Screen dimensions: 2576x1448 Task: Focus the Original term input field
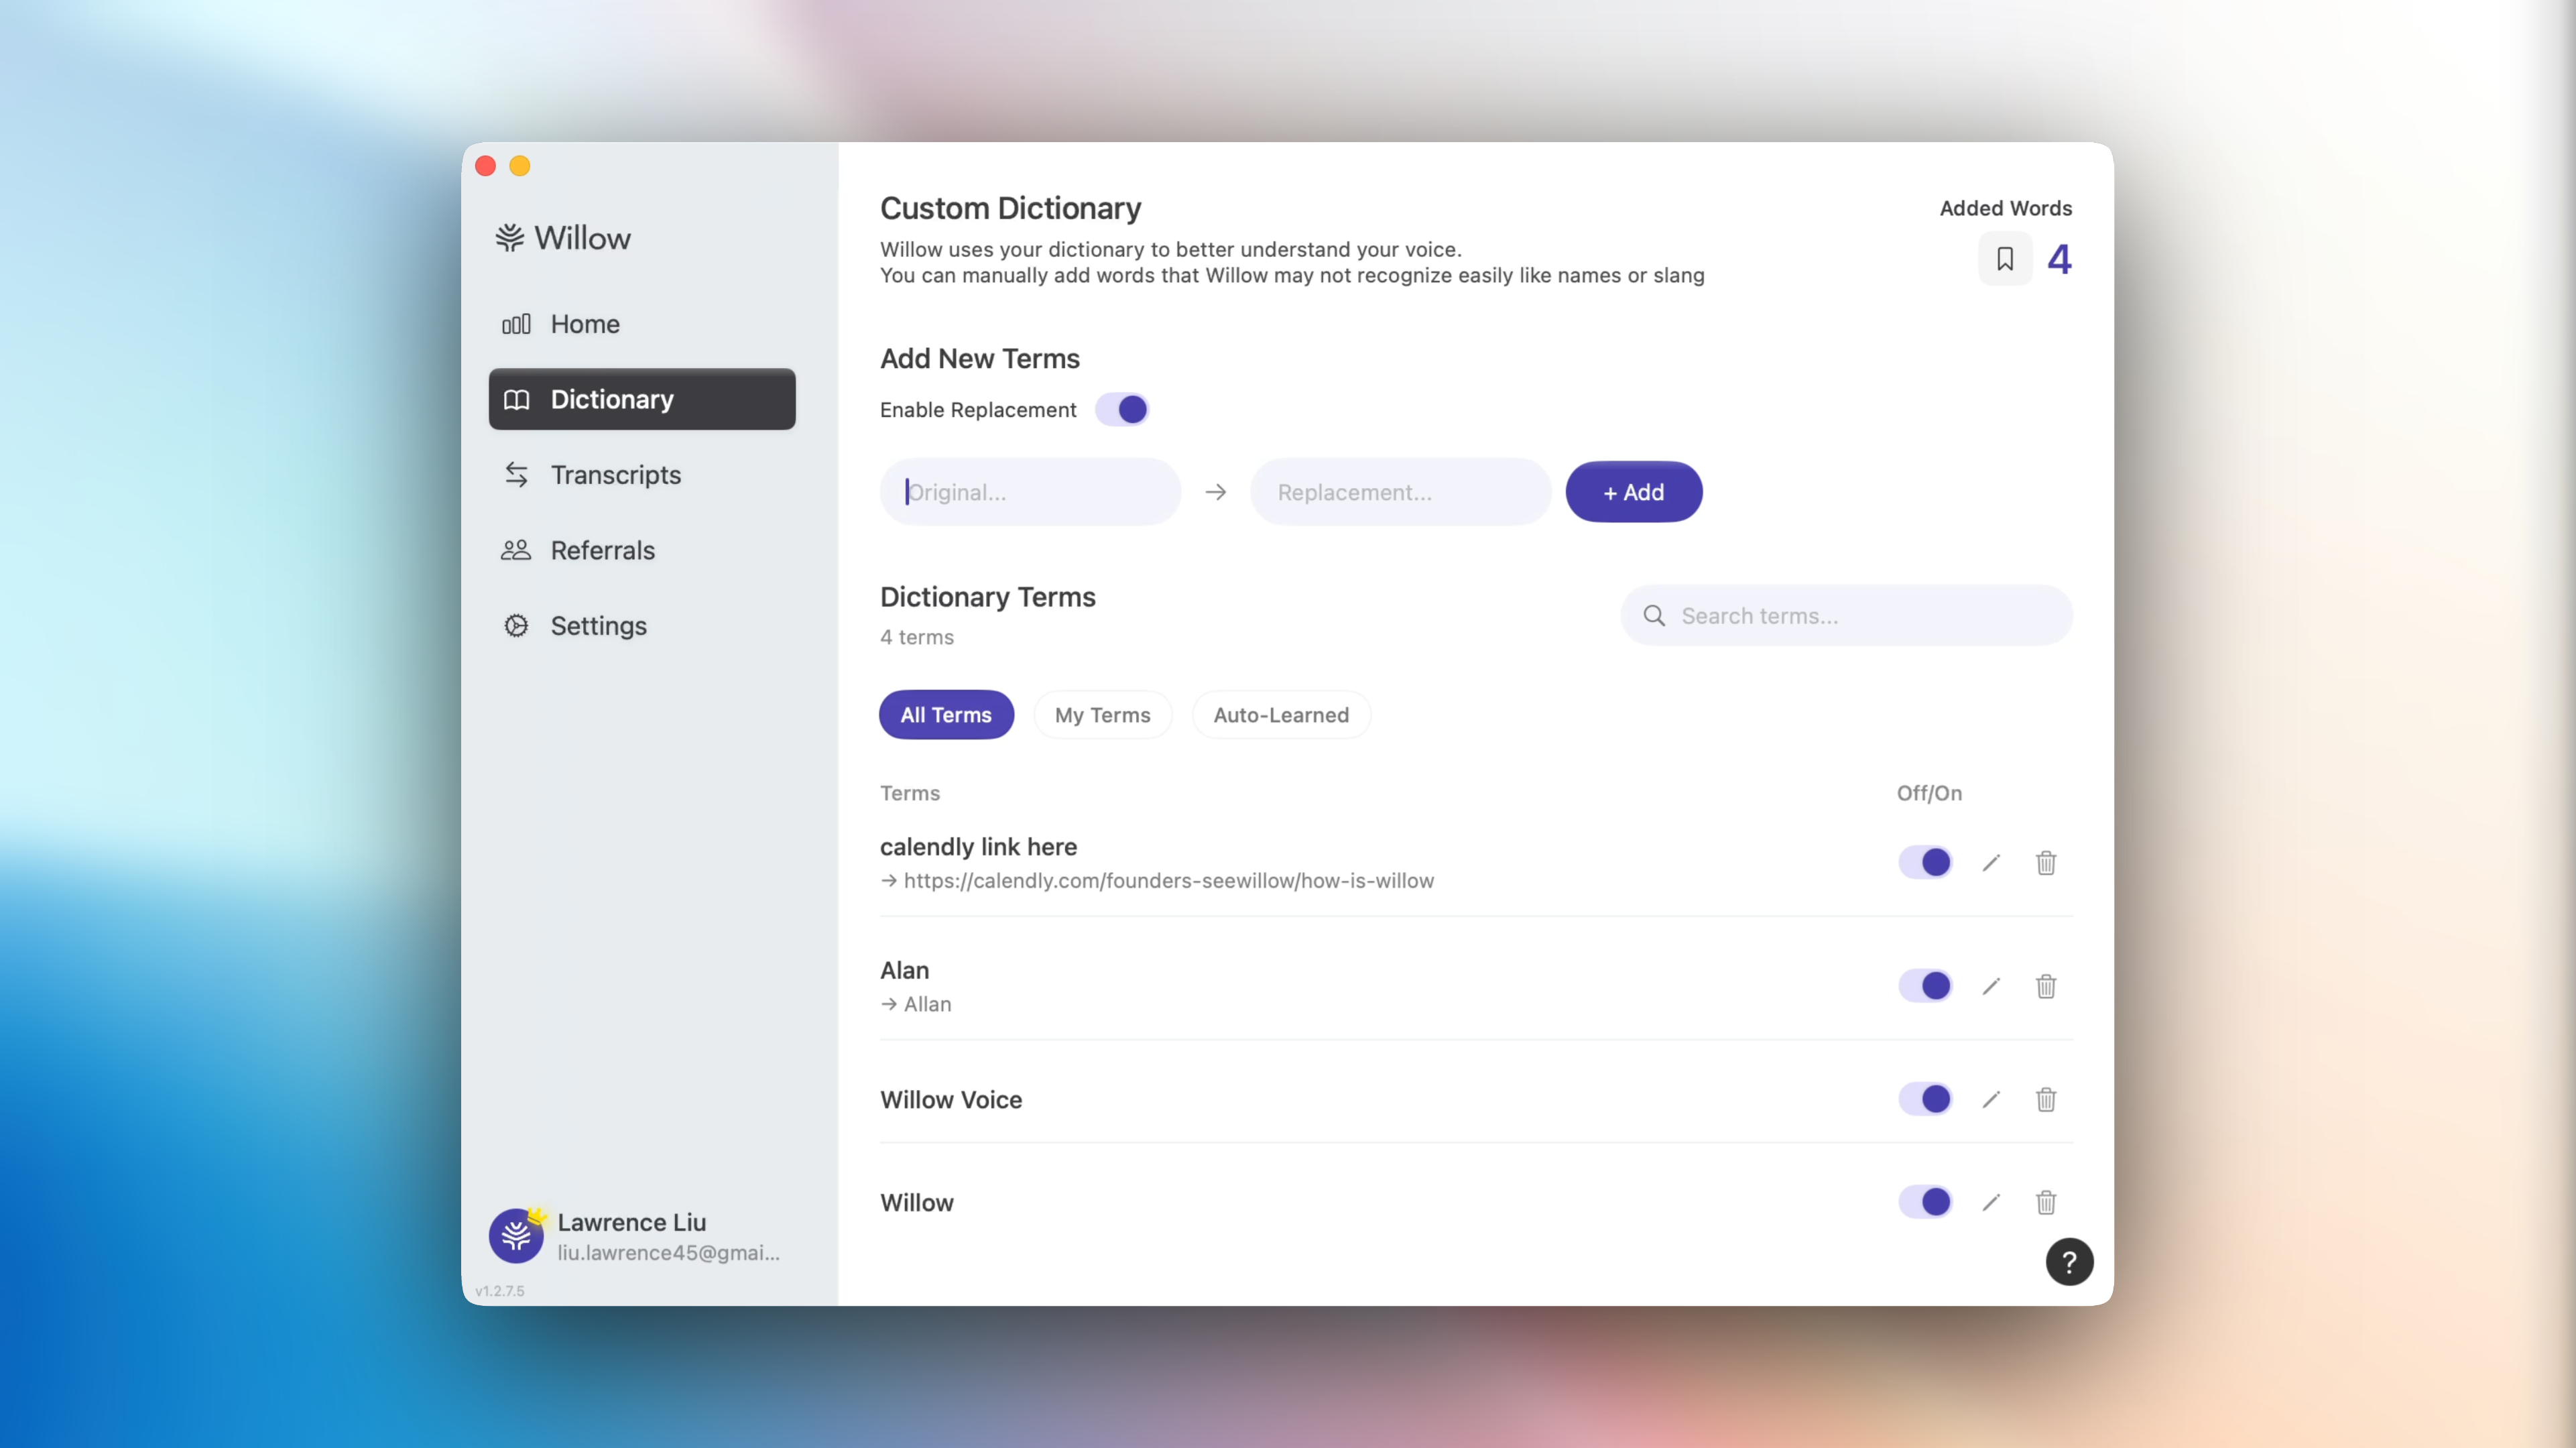[1030, 492]
